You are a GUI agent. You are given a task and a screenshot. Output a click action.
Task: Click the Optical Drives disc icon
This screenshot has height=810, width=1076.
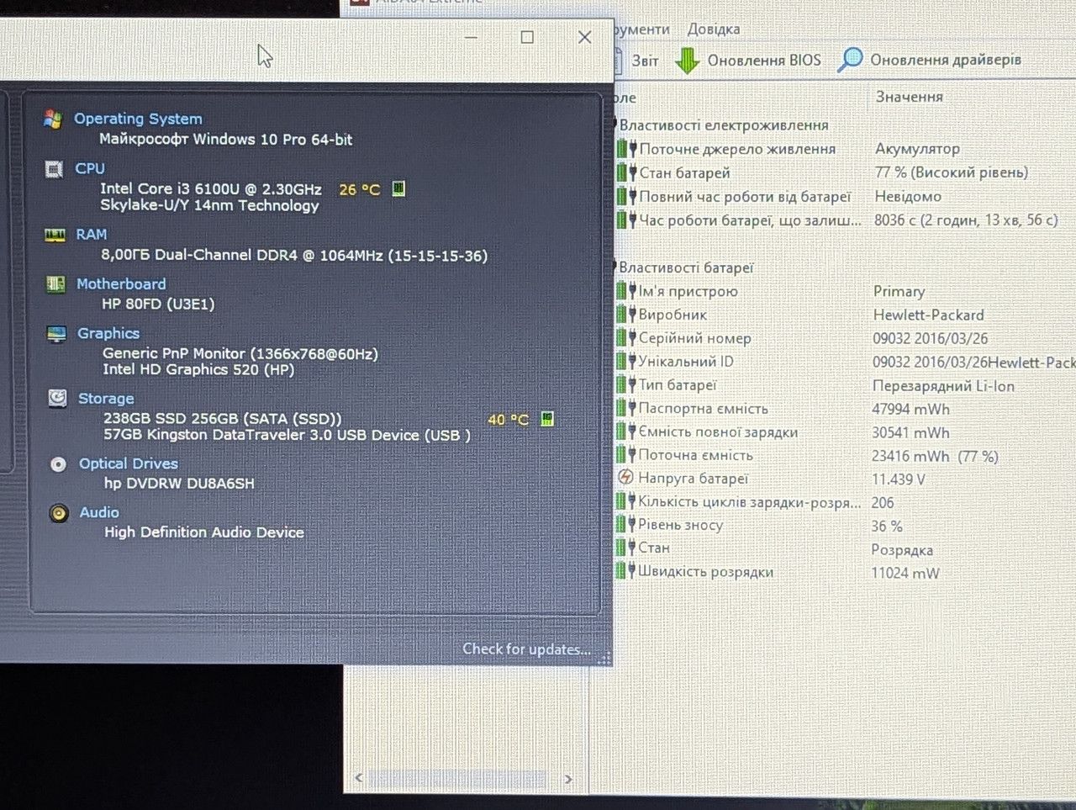(58, 464)
